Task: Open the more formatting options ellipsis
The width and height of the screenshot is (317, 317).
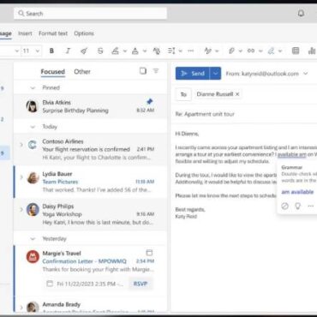Action: (x=191, y=51)
